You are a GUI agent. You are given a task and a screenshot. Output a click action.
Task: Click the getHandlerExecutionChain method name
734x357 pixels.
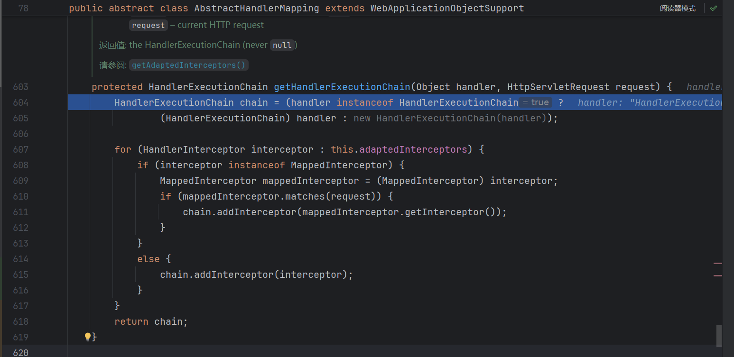(342, 87)
